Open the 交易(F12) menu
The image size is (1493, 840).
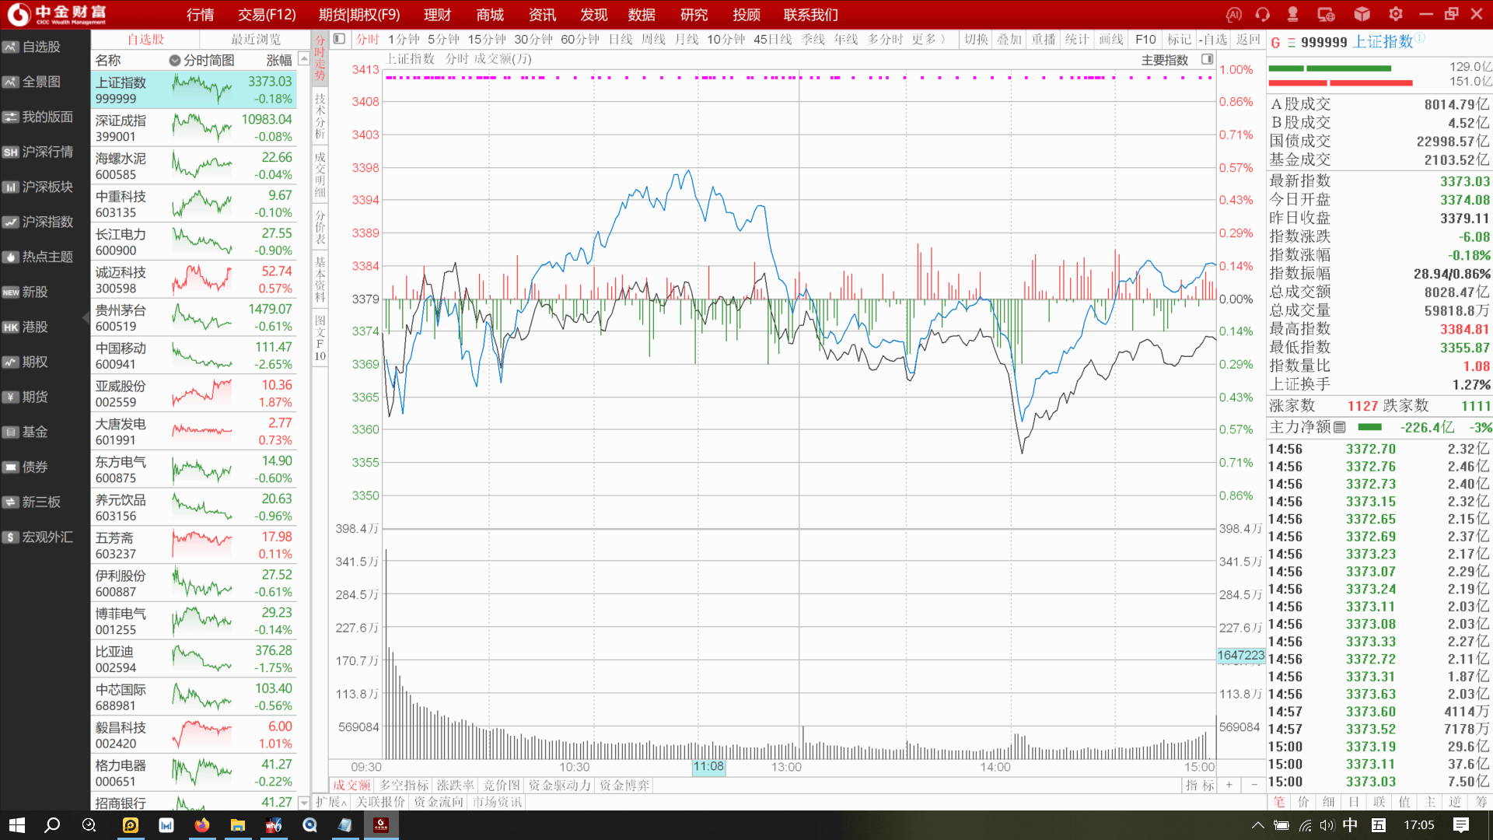(267, 15)
